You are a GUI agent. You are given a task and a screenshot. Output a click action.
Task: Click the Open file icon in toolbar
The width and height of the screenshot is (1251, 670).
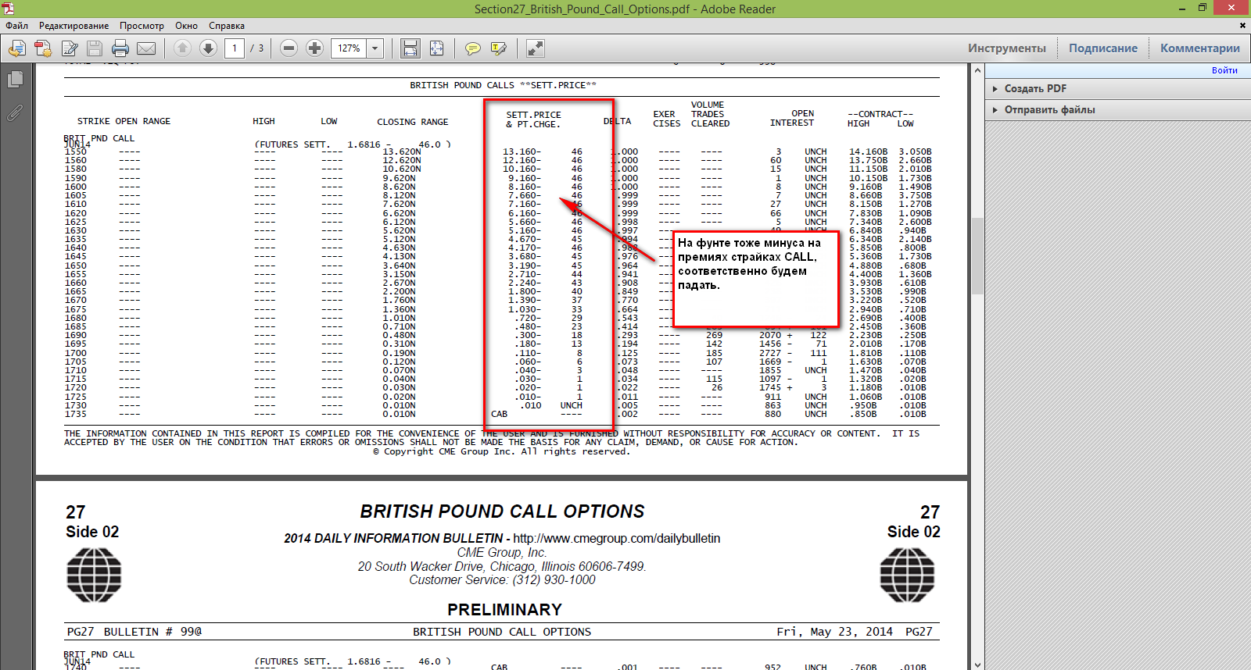click(16, 48)
